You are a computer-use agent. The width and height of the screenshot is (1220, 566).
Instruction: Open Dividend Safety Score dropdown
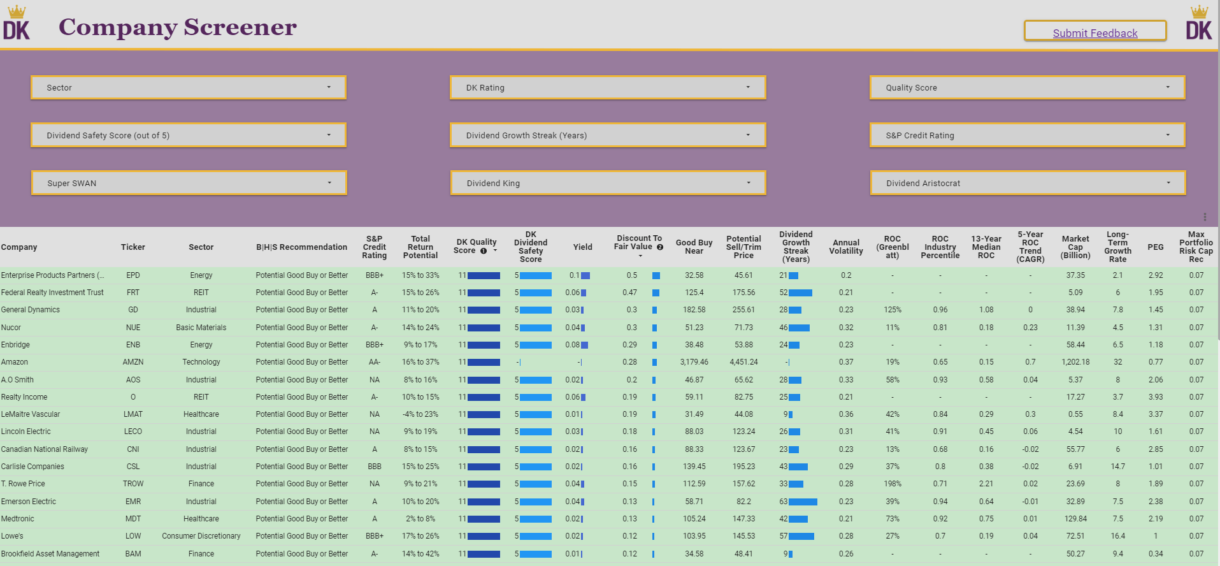(x=189, y=135)
